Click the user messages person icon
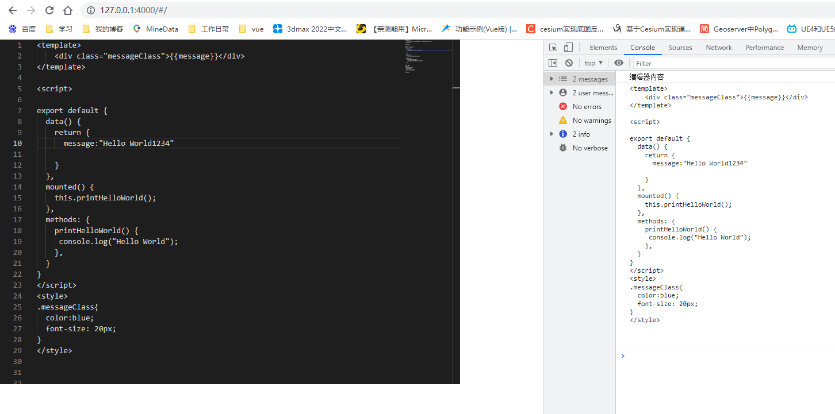The width and height of the screenshot is (835, 414). (x=563, y=92)
